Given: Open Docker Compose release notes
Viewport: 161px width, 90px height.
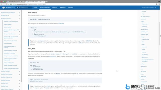Looking at the screenshot, I should 11,68.
